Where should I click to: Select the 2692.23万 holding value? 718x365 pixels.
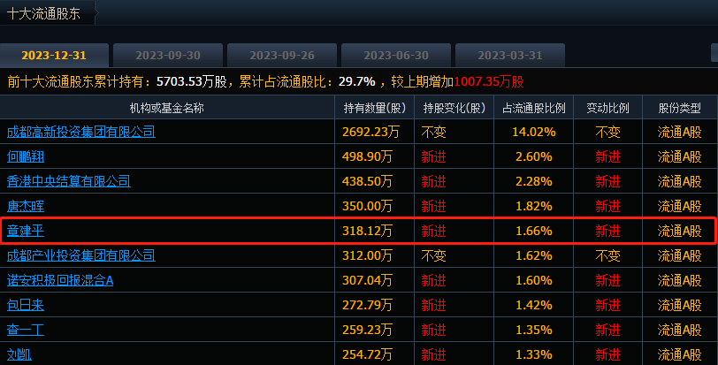pos(370,132)
